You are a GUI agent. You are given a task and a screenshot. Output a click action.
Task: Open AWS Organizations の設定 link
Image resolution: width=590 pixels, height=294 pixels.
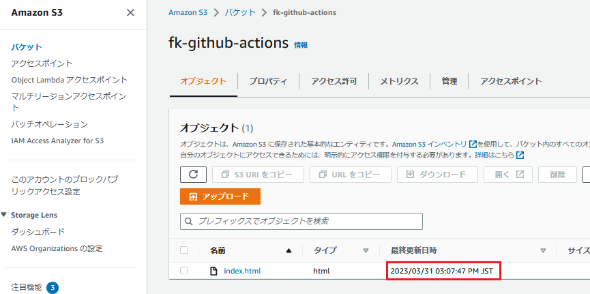pos(57,248)
